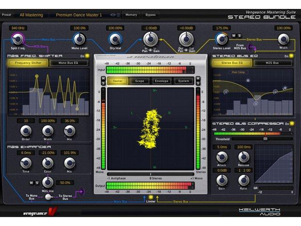
Task: Click the Split Freq. knob
Action: click(x=18, y=39)
